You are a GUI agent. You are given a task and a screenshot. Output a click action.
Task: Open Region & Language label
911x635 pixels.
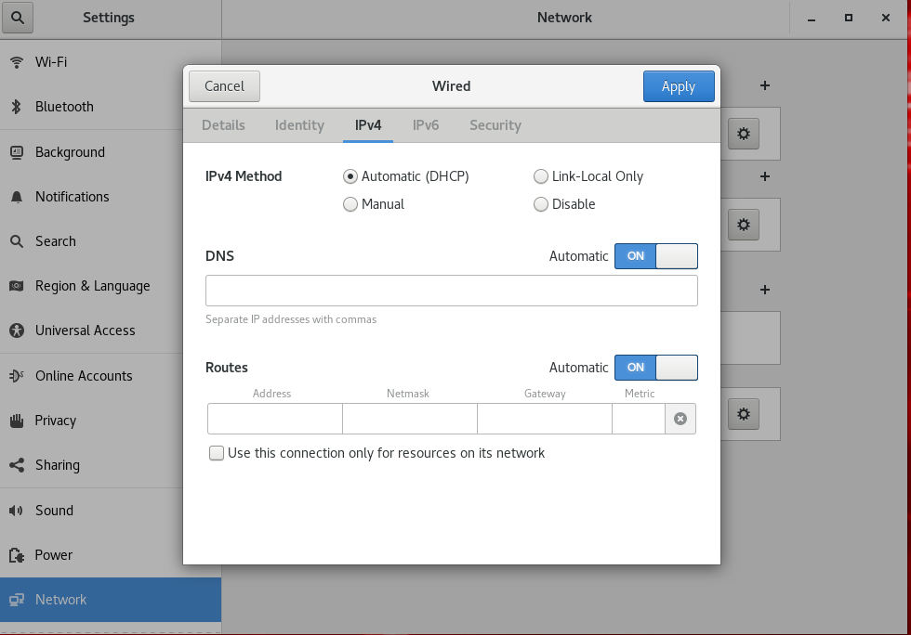[x=92, y=286]
